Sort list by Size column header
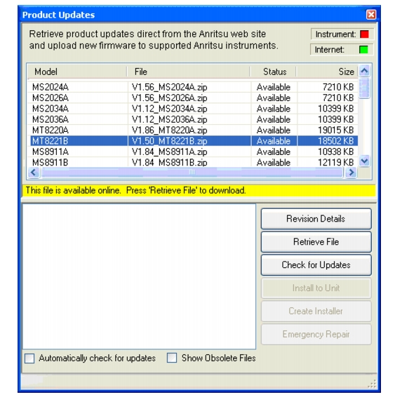The image size is (395, 397). point(327,72)
